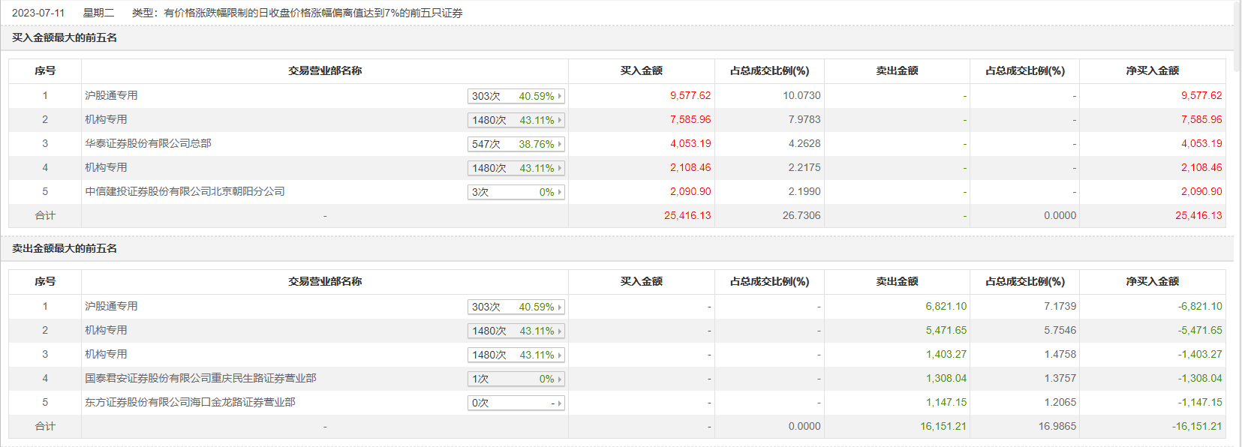The height and width of the screenshot is (447, 1242).
Task: Click 沪股通专用 in the buy table
Action: pos(111,95)
